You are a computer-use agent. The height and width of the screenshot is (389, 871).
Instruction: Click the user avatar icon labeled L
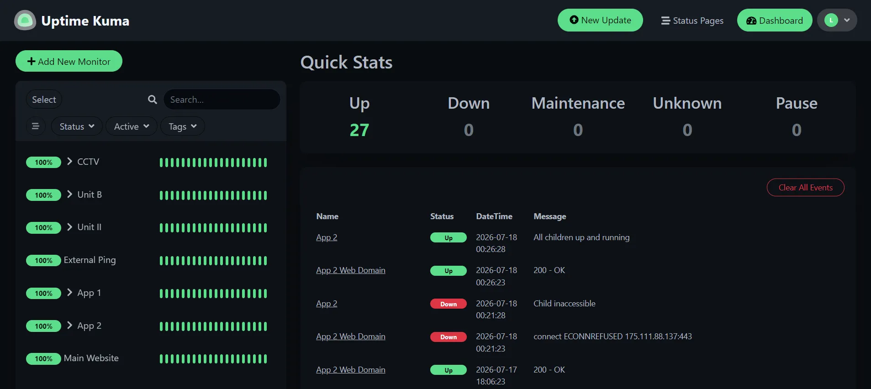pos(831,20)
